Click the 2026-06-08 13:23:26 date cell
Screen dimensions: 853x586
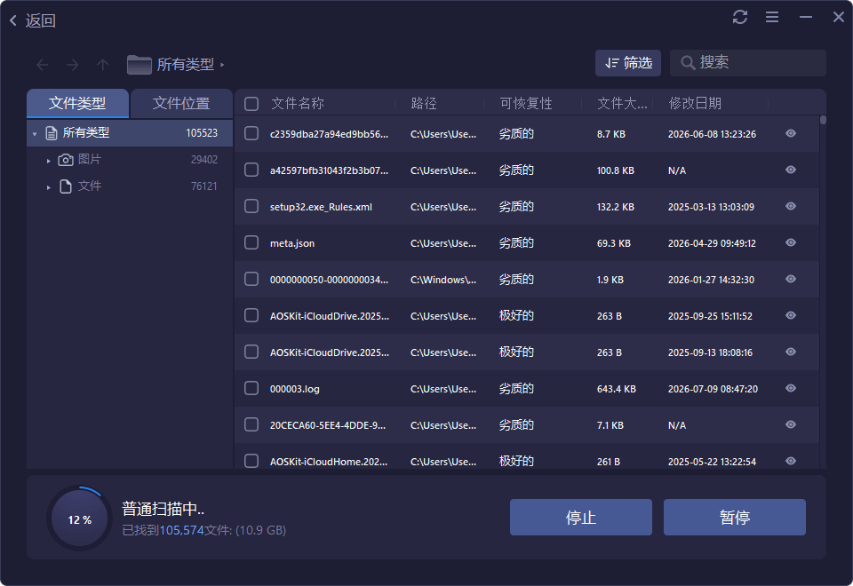click(x=712, y=134)
